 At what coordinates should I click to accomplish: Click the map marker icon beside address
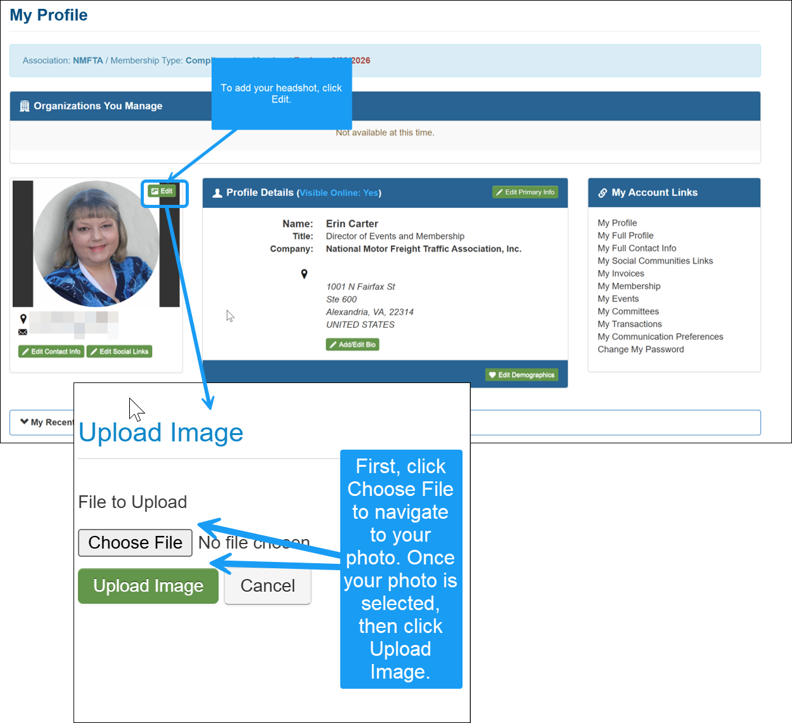pyautogui.click(x=304, y=274)
